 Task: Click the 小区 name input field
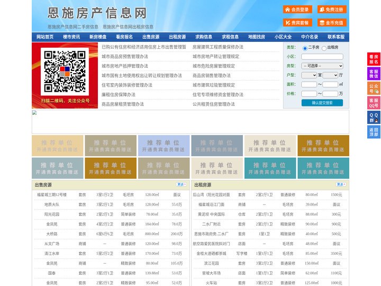pos(322,57)
